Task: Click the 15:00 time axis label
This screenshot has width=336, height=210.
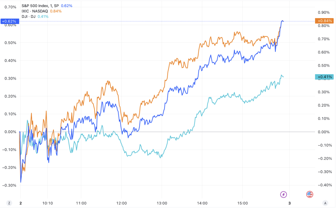Action: pos(243,203)
